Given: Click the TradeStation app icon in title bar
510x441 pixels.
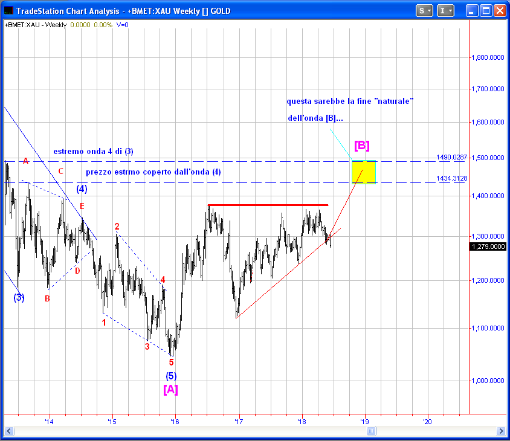Looking at the screenshot, I should click(x=8, y=11).
